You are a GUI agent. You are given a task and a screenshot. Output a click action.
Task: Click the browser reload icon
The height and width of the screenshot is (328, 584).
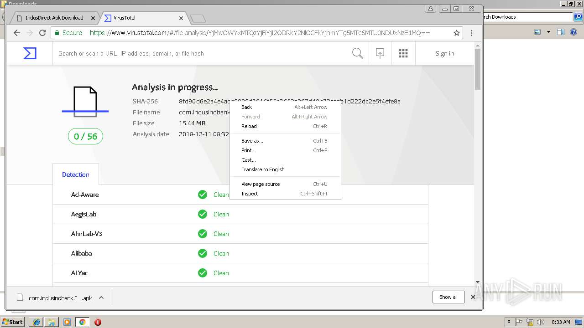click(x=42, y=33)
